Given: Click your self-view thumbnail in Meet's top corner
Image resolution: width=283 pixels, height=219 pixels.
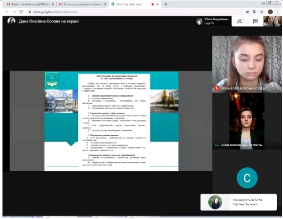Looking at the screenshot, I should point(272,21).
